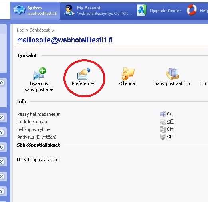Click the Antivirus Off shield icon
208x202 pixels.
pyautogui.click(x=162, y=137)
